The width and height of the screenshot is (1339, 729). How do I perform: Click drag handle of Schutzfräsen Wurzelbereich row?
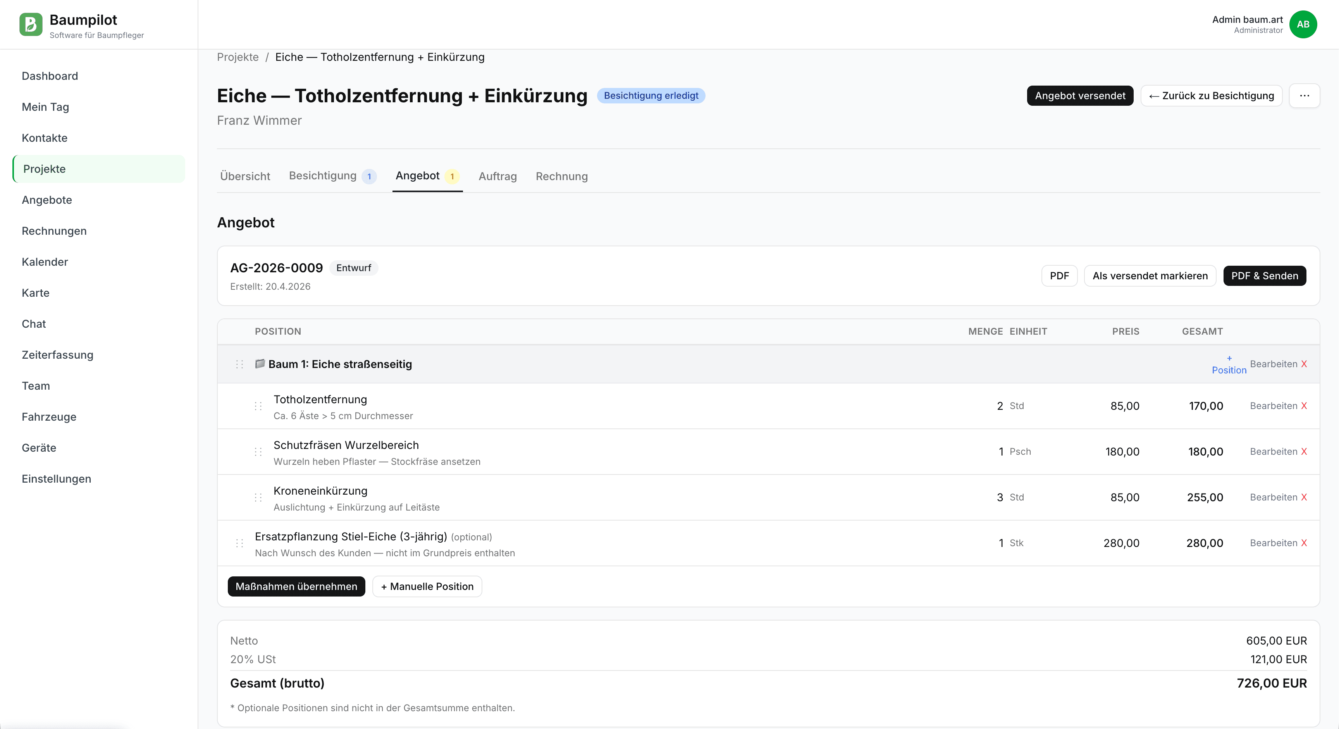pos(258,452)
